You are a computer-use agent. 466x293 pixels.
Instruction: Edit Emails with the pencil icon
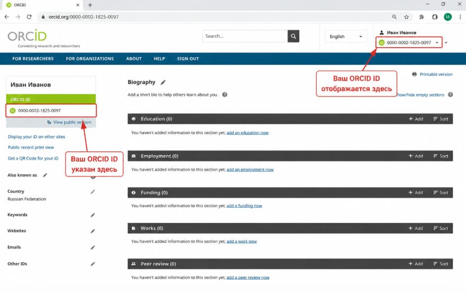point(93,247)
